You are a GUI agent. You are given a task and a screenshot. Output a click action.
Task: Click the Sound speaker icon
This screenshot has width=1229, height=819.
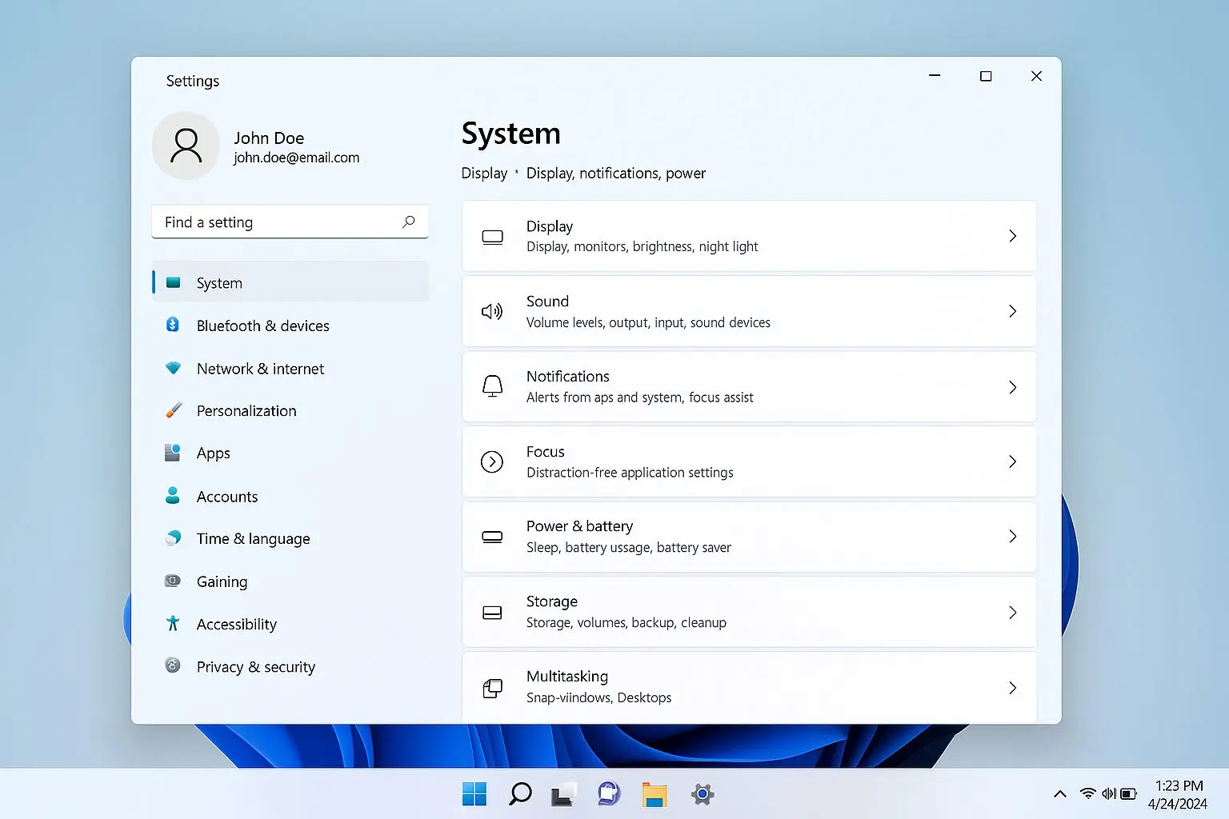click(492, 311)
